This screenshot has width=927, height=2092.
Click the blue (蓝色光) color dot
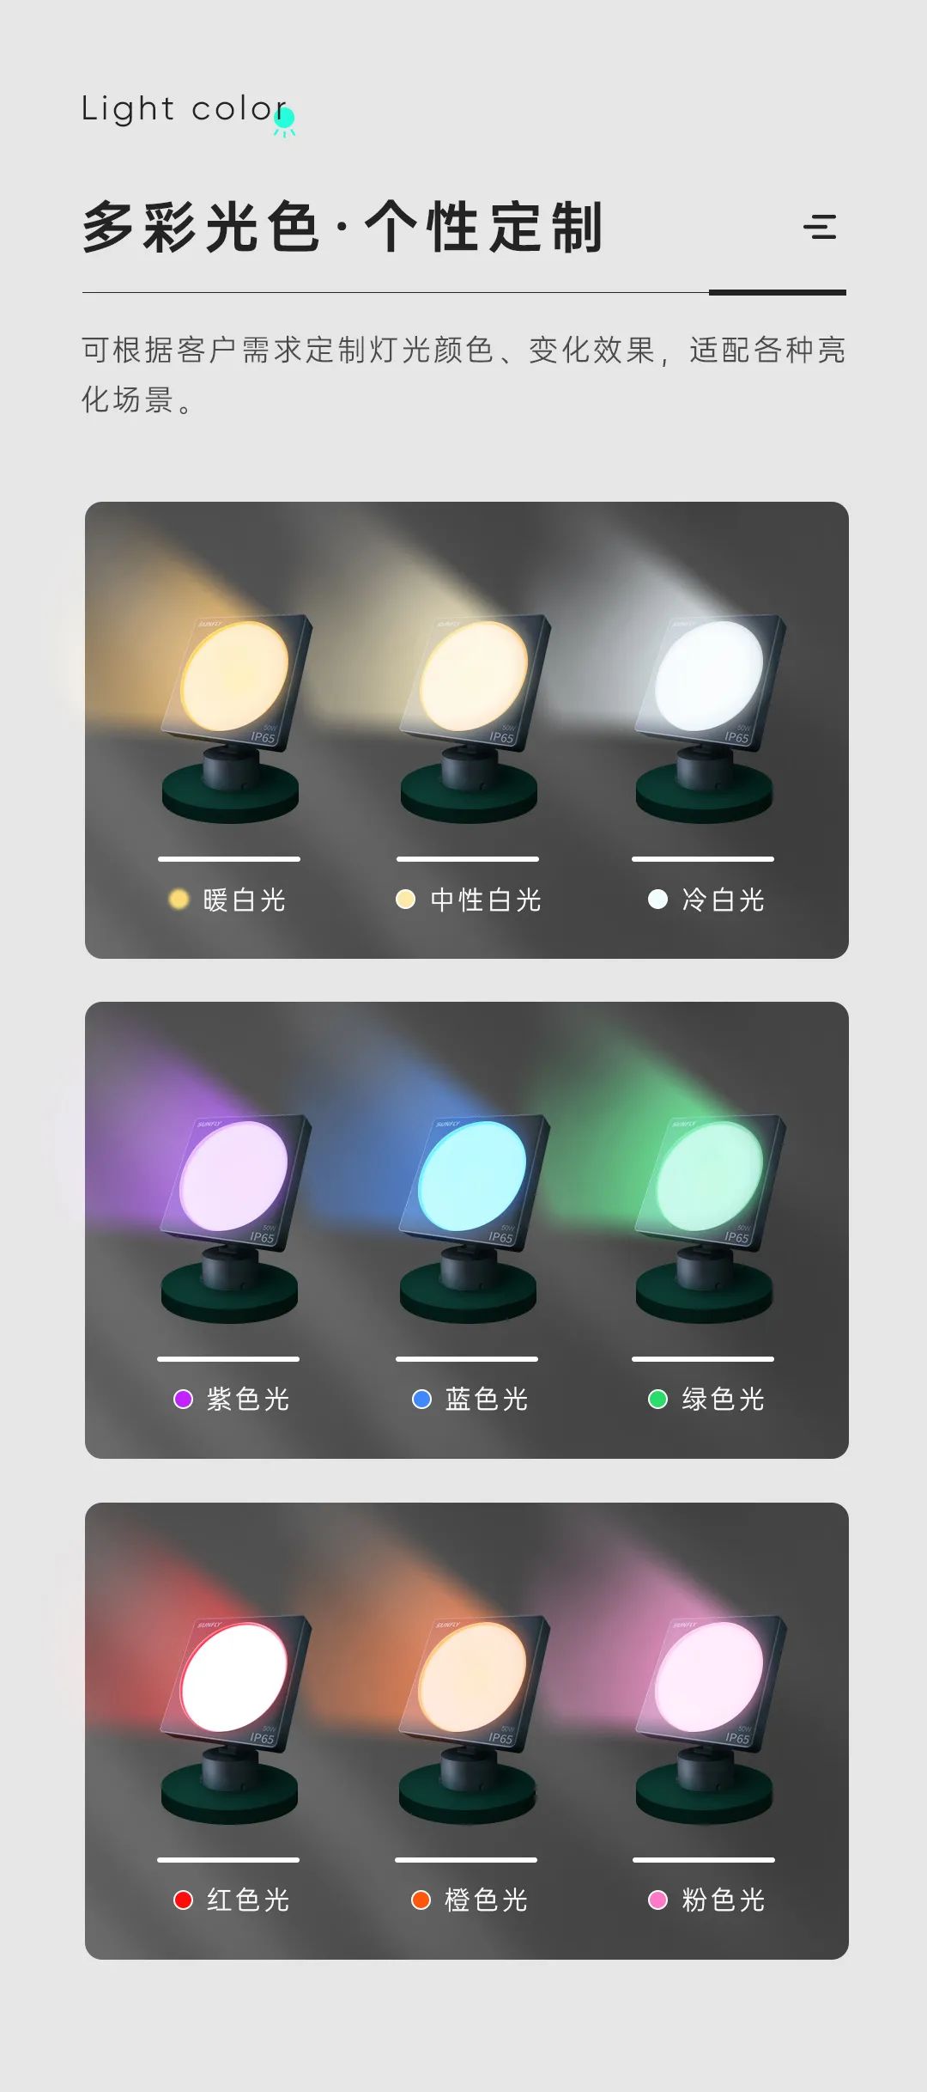click(421, 1399)
